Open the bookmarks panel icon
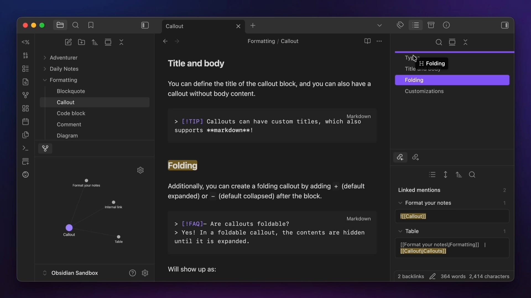The image size is (531, 298). (x=91, y=25)
